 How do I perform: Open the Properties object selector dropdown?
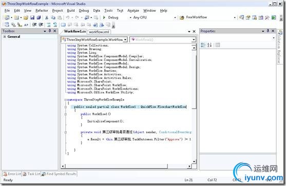(274, 38)
